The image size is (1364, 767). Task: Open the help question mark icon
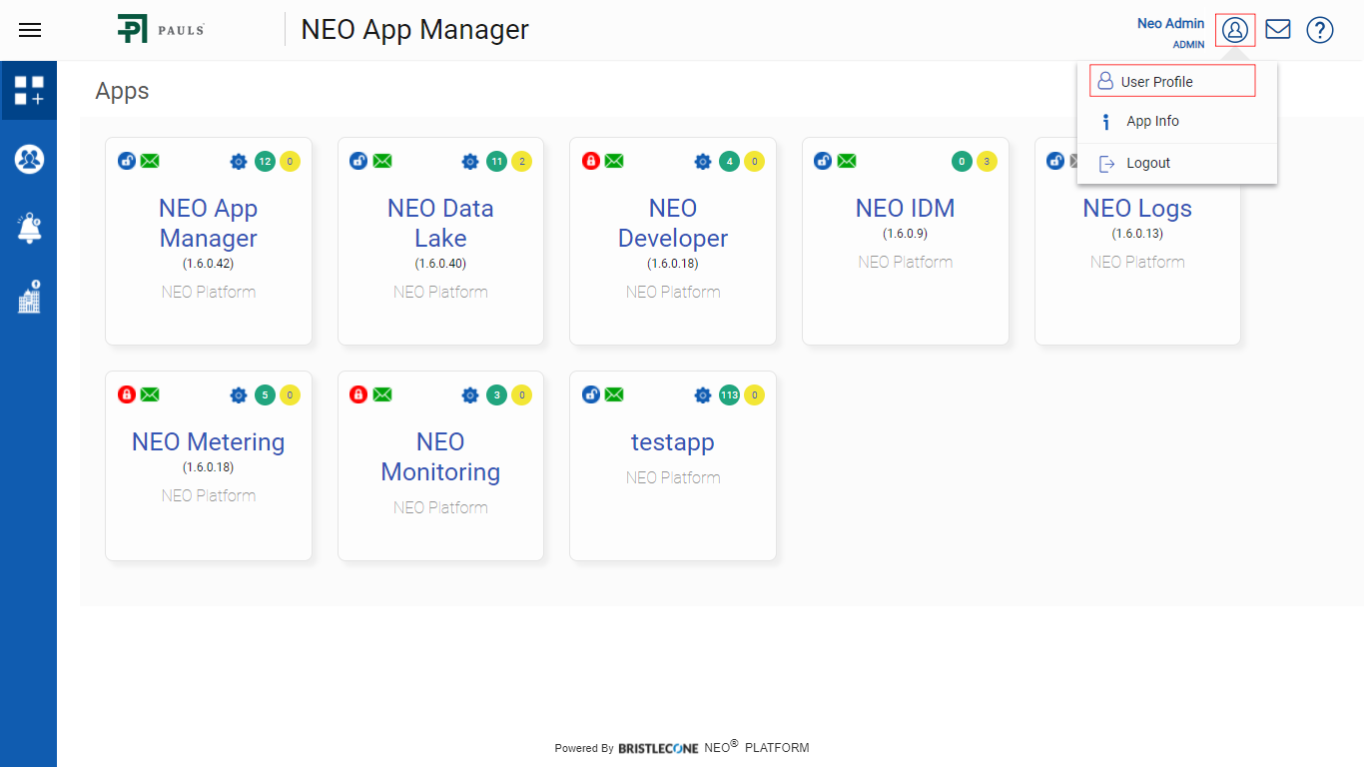[x=1320, y=30]
